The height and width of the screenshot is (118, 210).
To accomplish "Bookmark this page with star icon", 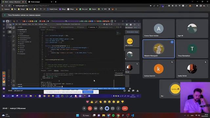I will 157,6.
